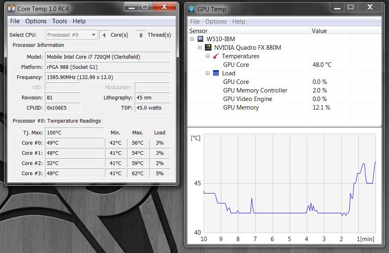Click the CPUID field 0x106E5
The width and height of the screenshot is (389, 253).
click(62, 108)
